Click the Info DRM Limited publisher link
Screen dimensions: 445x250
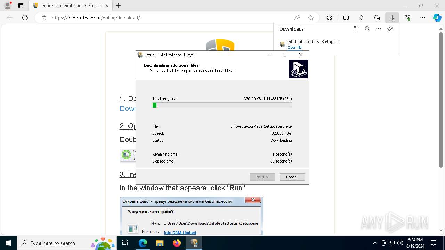click(x=180, y=233)
